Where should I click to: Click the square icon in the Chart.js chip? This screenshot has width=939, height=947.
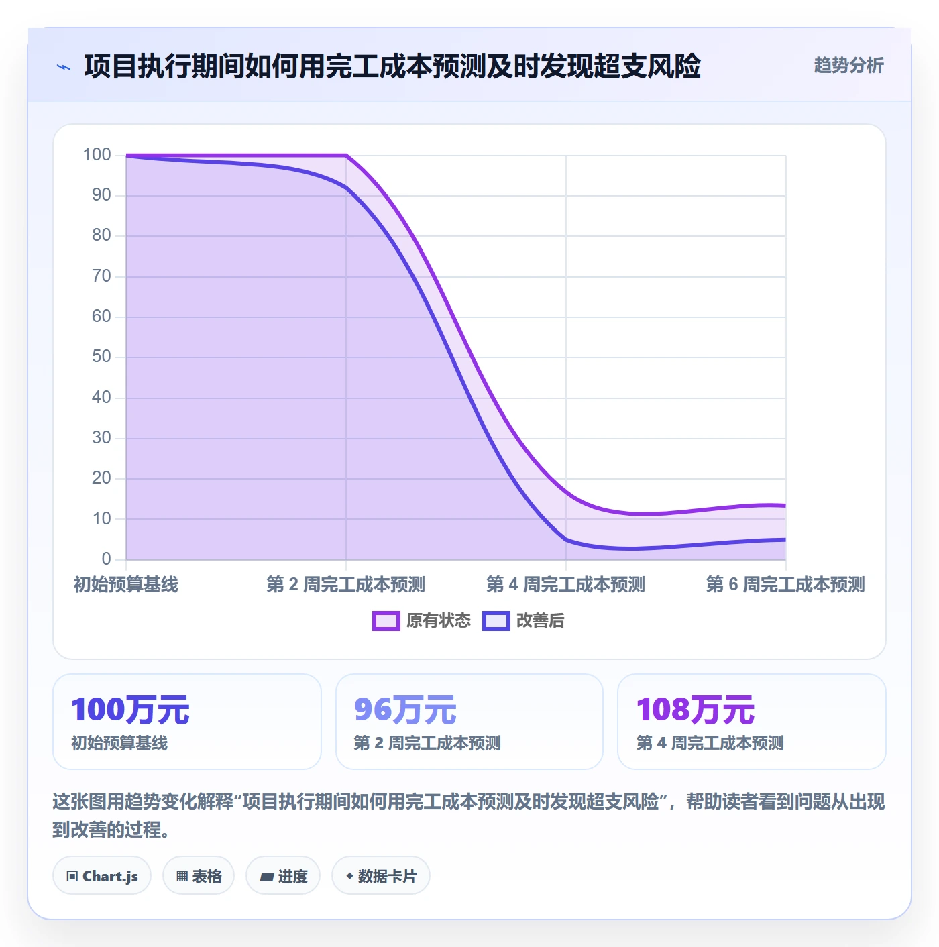[72, 877]
